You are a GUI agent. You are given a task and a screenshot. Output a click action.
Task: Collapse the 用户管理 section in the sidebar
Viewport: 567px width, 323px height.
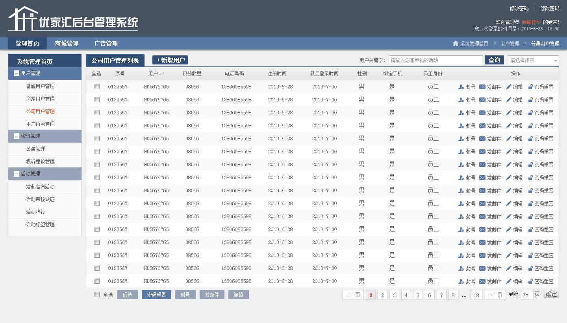point(17,73)
